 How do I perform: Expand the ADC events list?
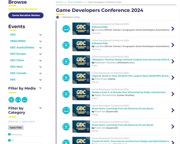tap(40, 80)
